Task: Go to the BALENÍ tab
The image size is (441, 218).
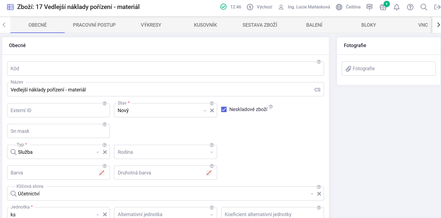Action: coord(314,25)
